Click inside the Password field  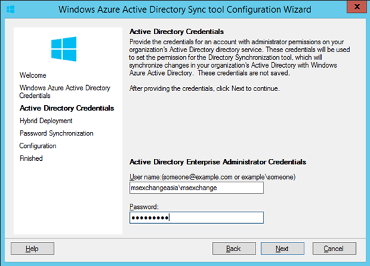click(x=196, y=218)
